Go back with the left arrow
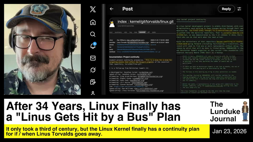 [112, 9]
